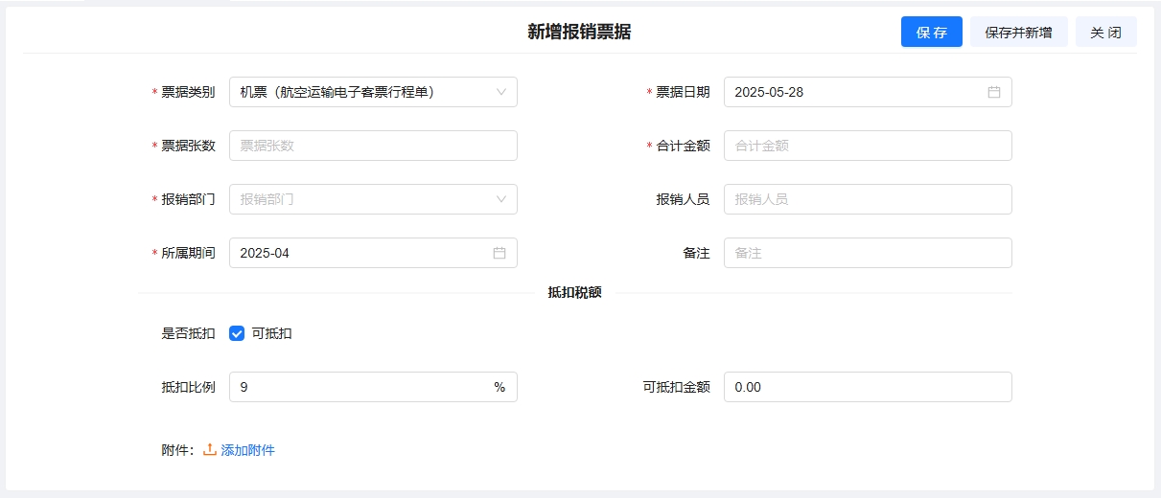Click the orange upload icon beside 添加附件

coord(210,449)
